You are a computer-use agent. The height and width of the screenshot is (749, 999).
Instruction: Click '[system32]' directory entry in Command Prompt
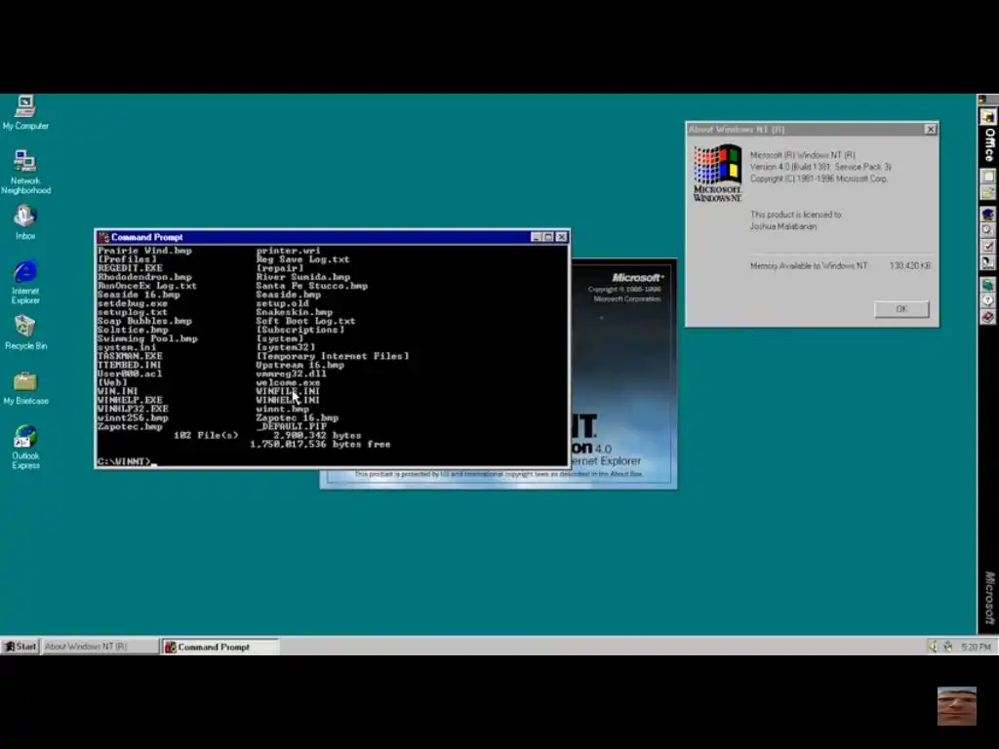pyautogui.click(x=286, y=347)
